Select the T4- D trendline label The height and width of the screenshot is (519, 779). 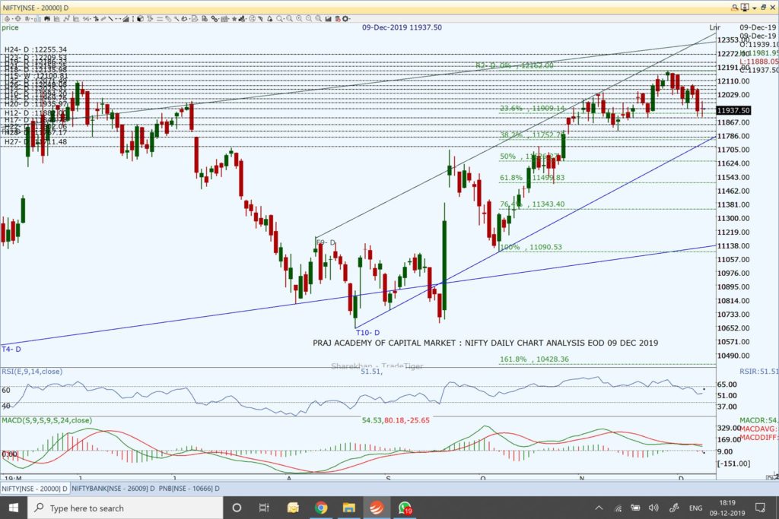[x=11, y=350]
